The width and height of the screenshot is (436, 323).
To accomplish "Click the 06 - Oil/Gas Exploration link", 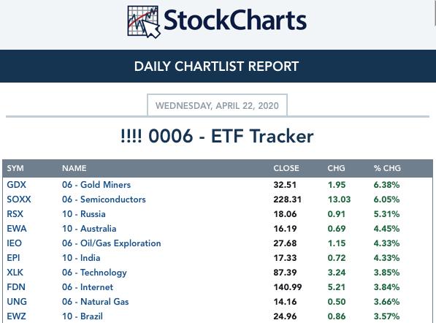I will tap(112, 243).
